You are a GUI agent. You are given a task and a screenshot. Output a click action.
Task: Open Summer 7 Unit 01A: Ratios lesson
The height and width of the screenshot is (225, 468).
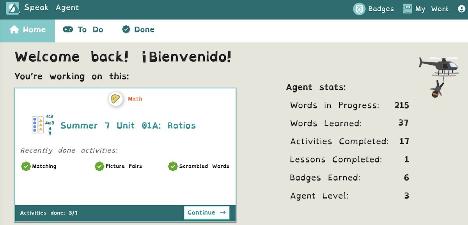click(x=128, y=126)
